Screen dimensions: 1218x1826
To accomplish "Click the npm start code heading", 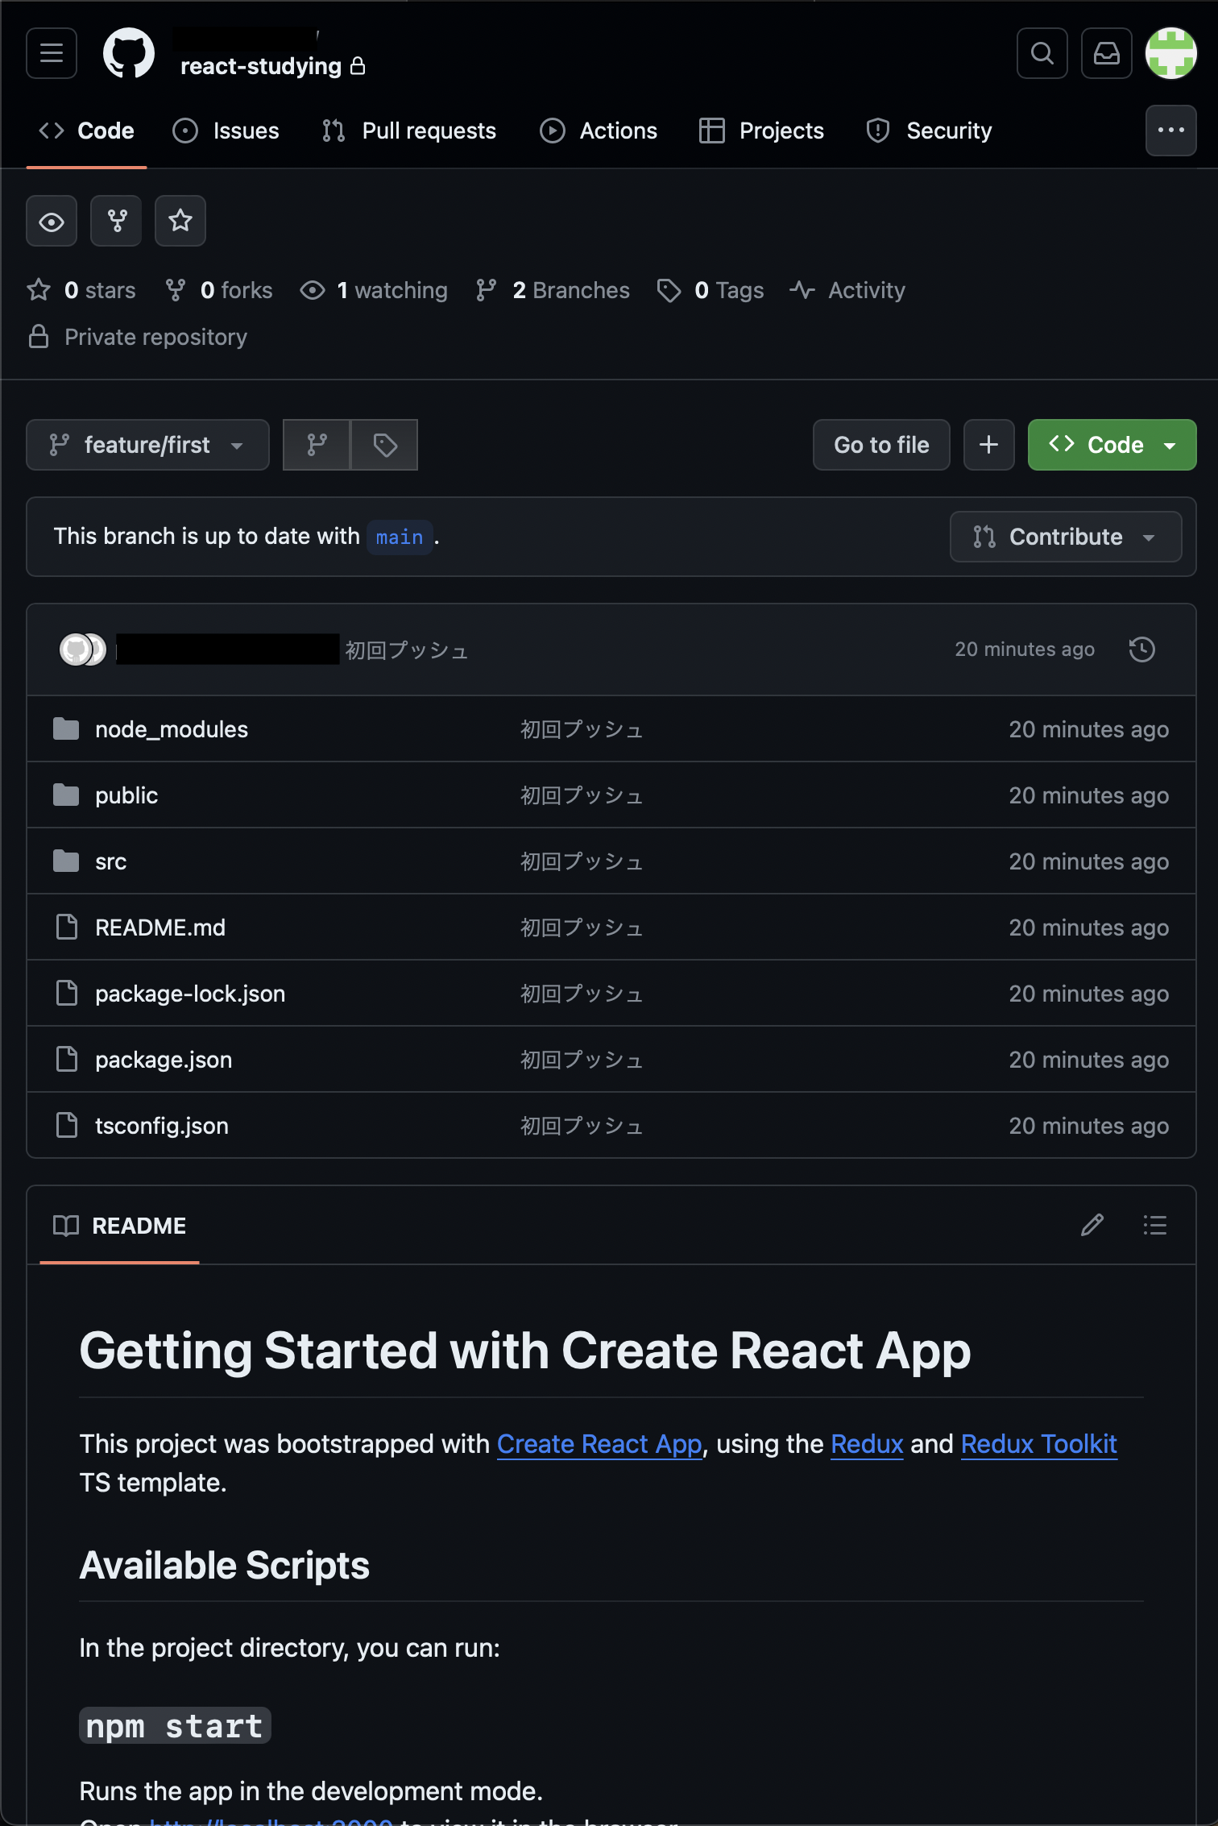I will point(175,1726).
